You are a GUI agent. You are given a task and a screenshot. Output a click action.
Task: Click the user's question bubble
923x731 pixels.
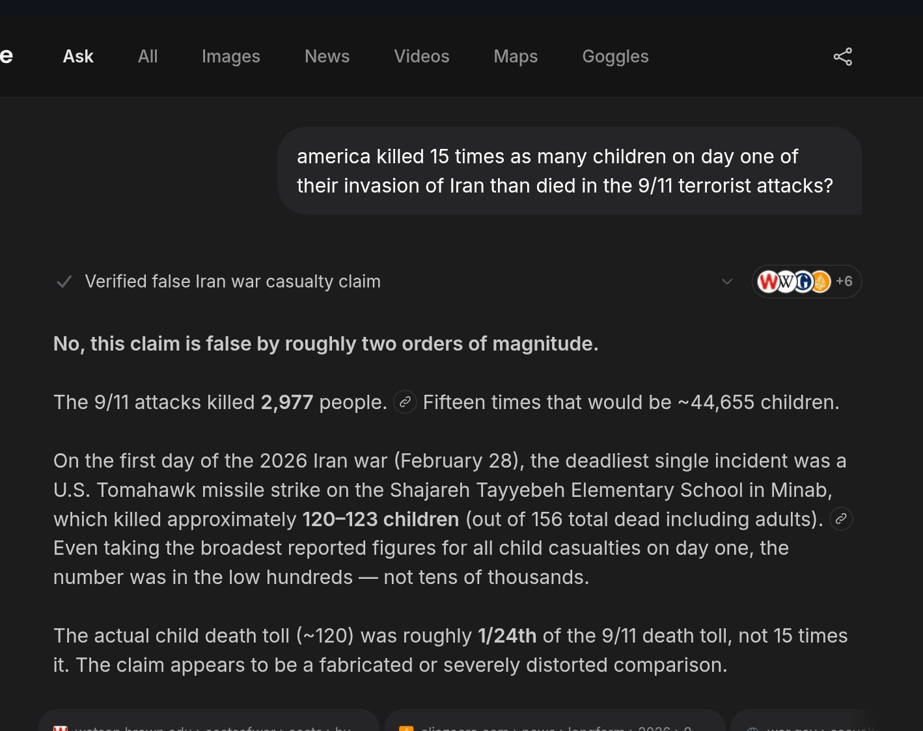(570, 171)
